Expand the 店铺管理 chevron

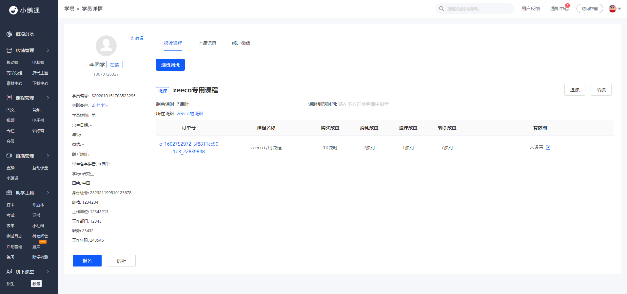[48, 50]
